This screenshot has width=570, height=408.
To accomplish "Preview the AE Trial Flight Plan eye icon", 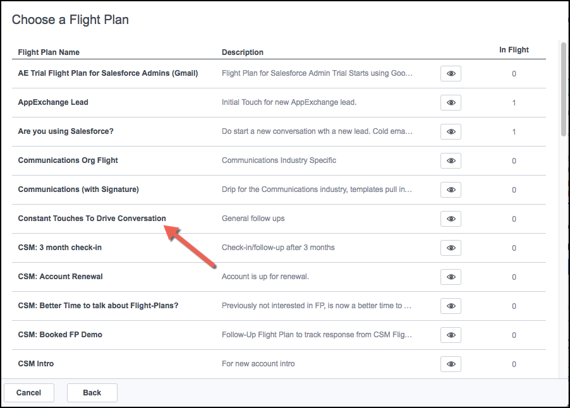I will 451,73.
